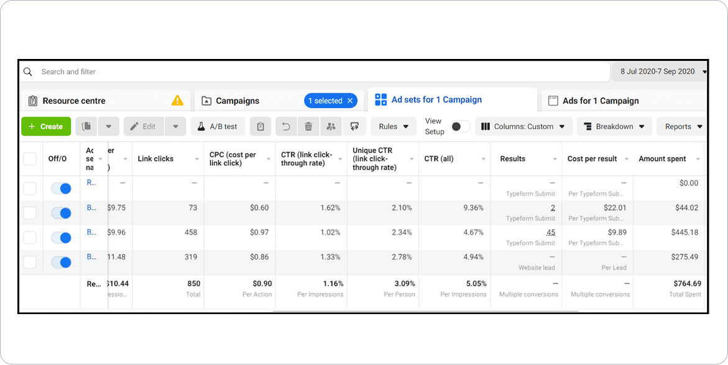Expand the Breakdown dropdown
The height and width of the screenshot is (365, 728).
tap(614, 127)
